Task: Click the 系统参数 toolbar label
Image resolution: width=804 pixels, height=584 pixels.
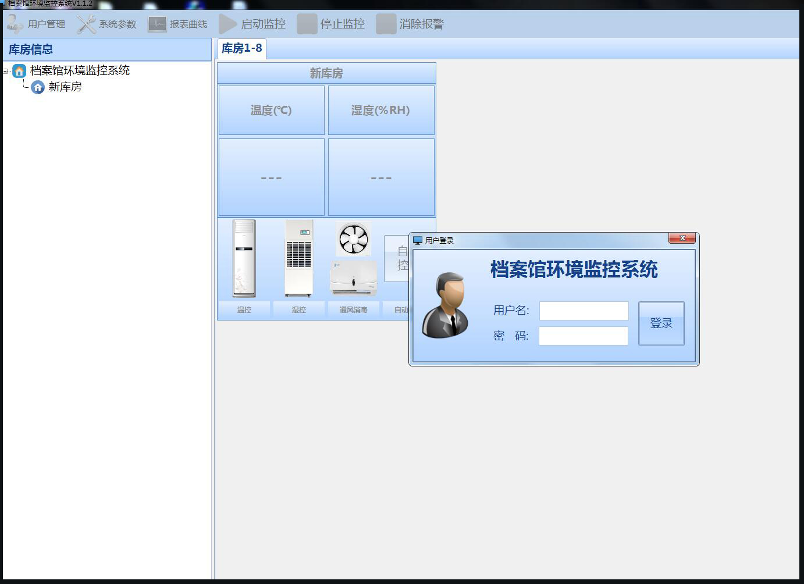Action: [x=118, y=24]
